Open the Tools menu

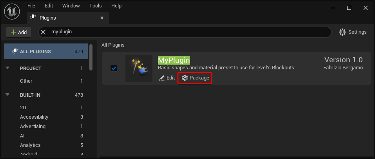[x=96, y=6]
